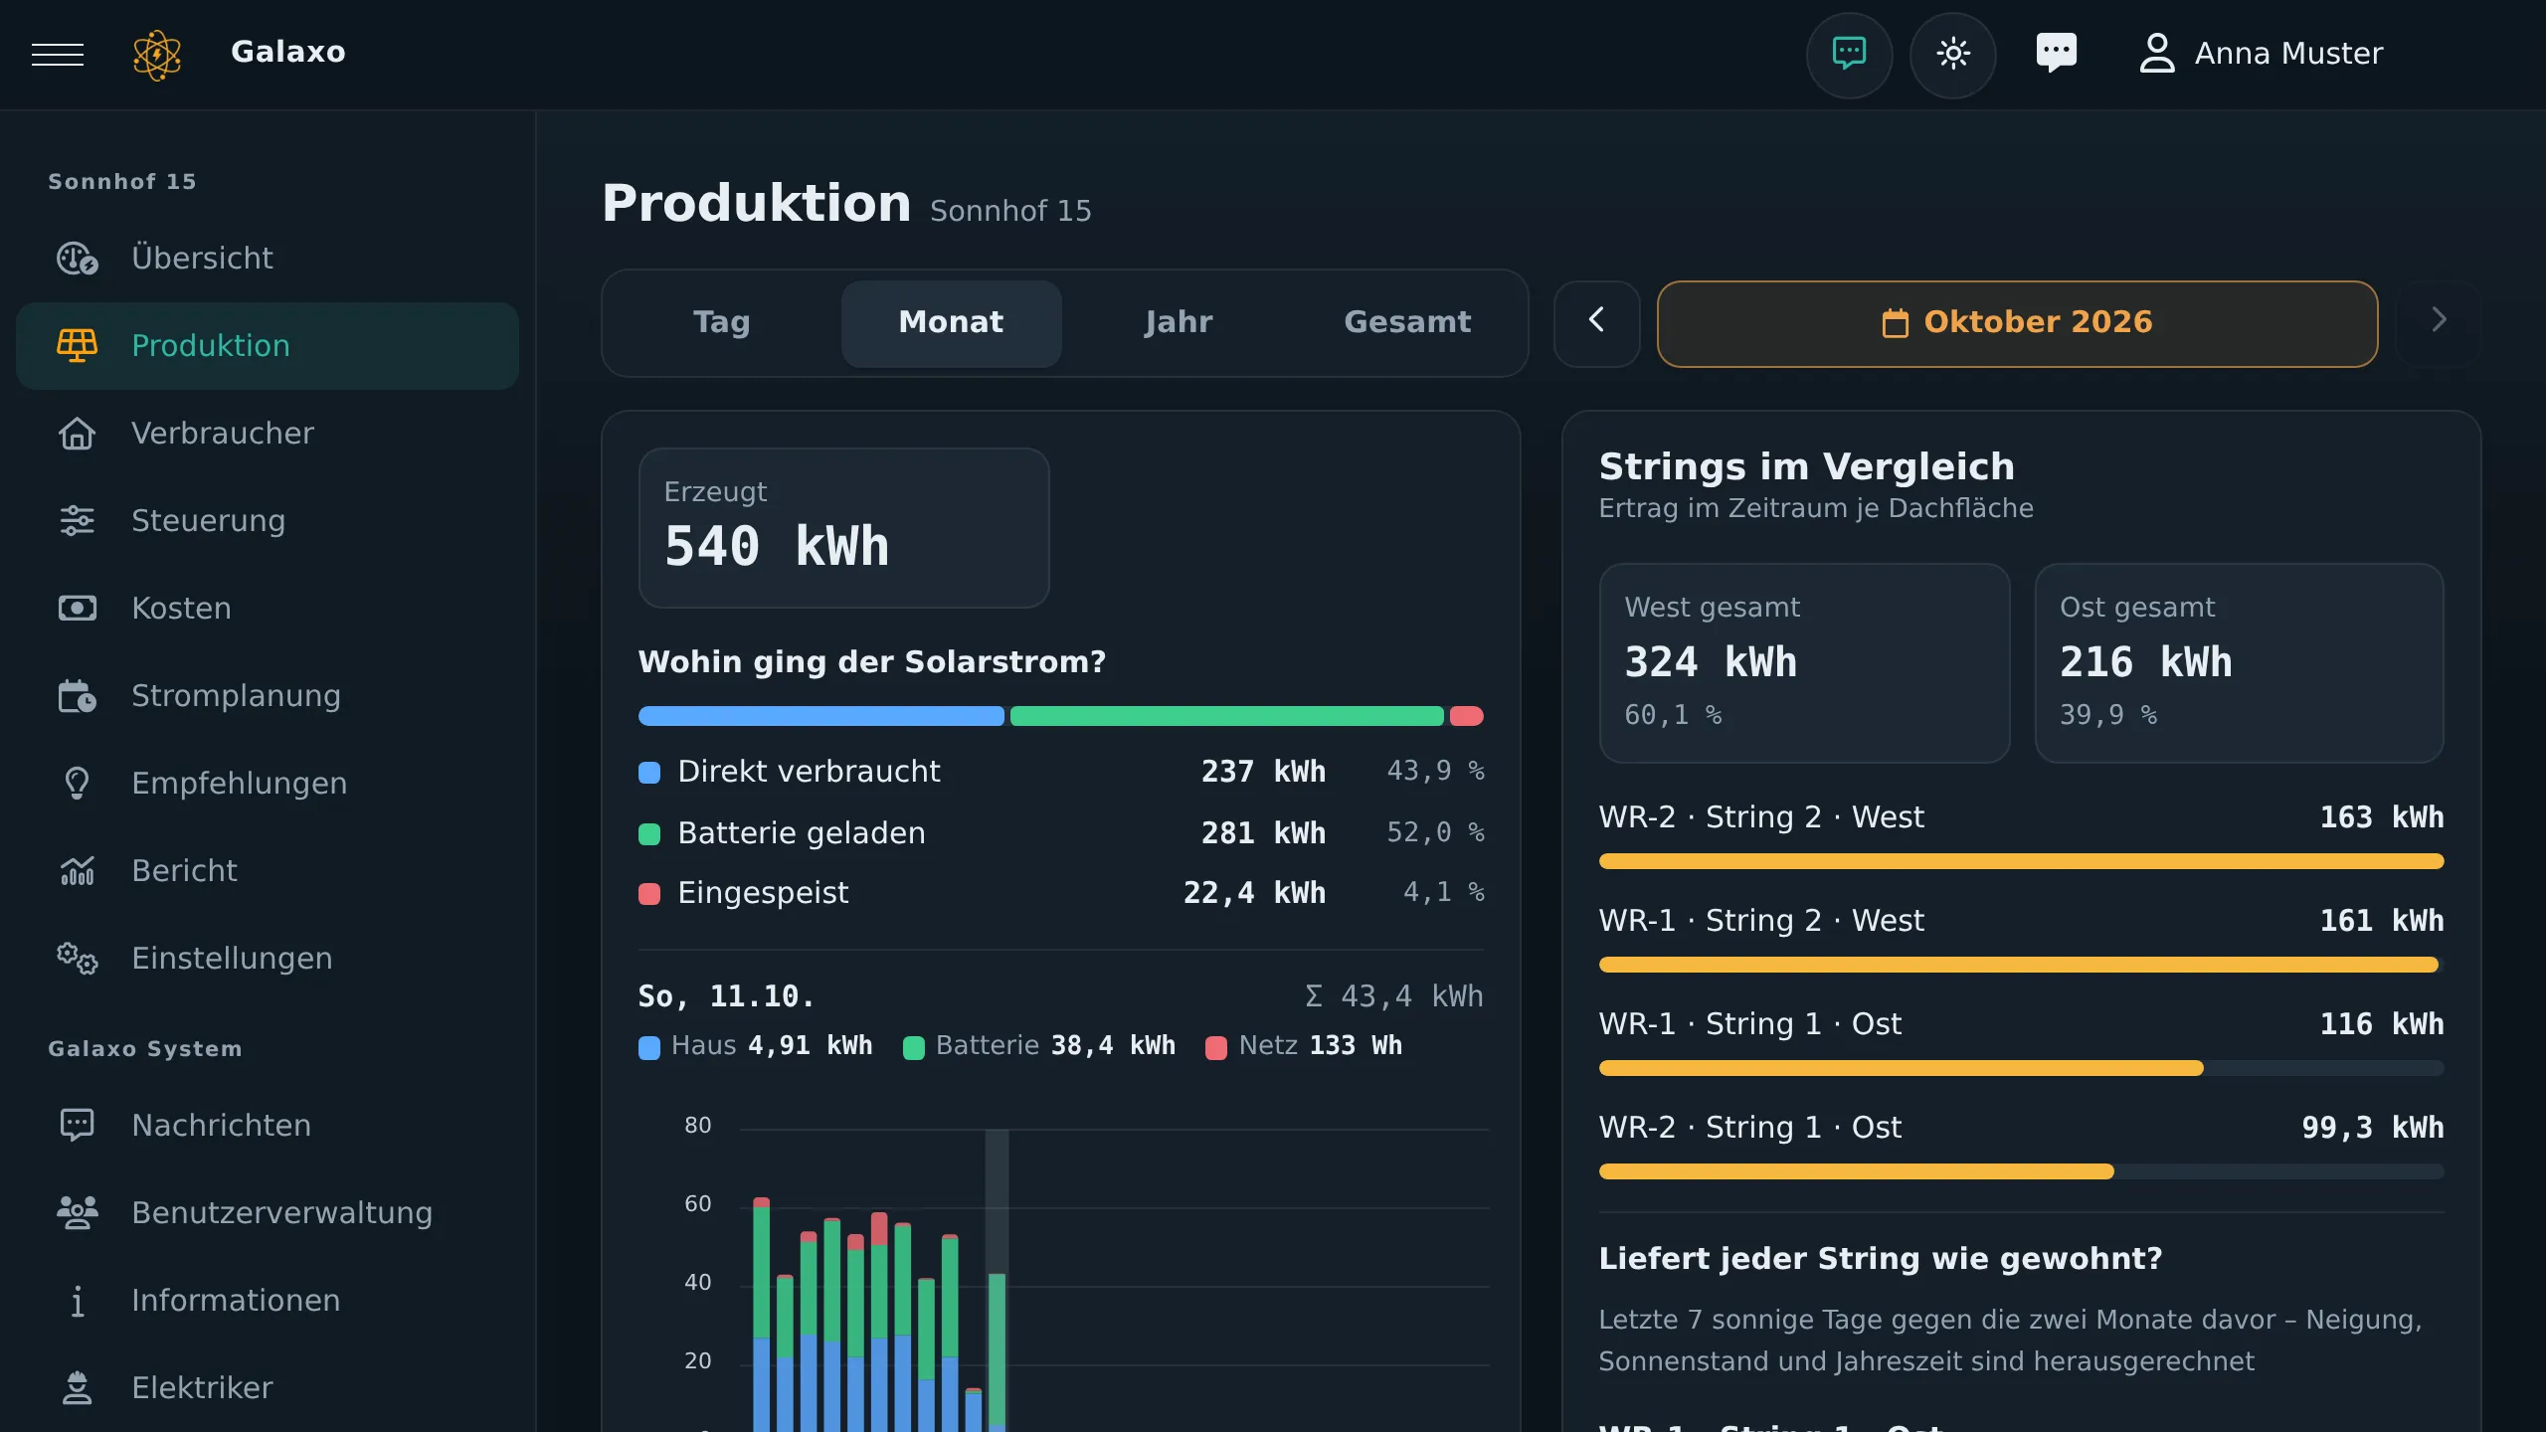Open Übersicht in the sidebar
This screenshot has width=2546, height=1432.
coord(268,259)
